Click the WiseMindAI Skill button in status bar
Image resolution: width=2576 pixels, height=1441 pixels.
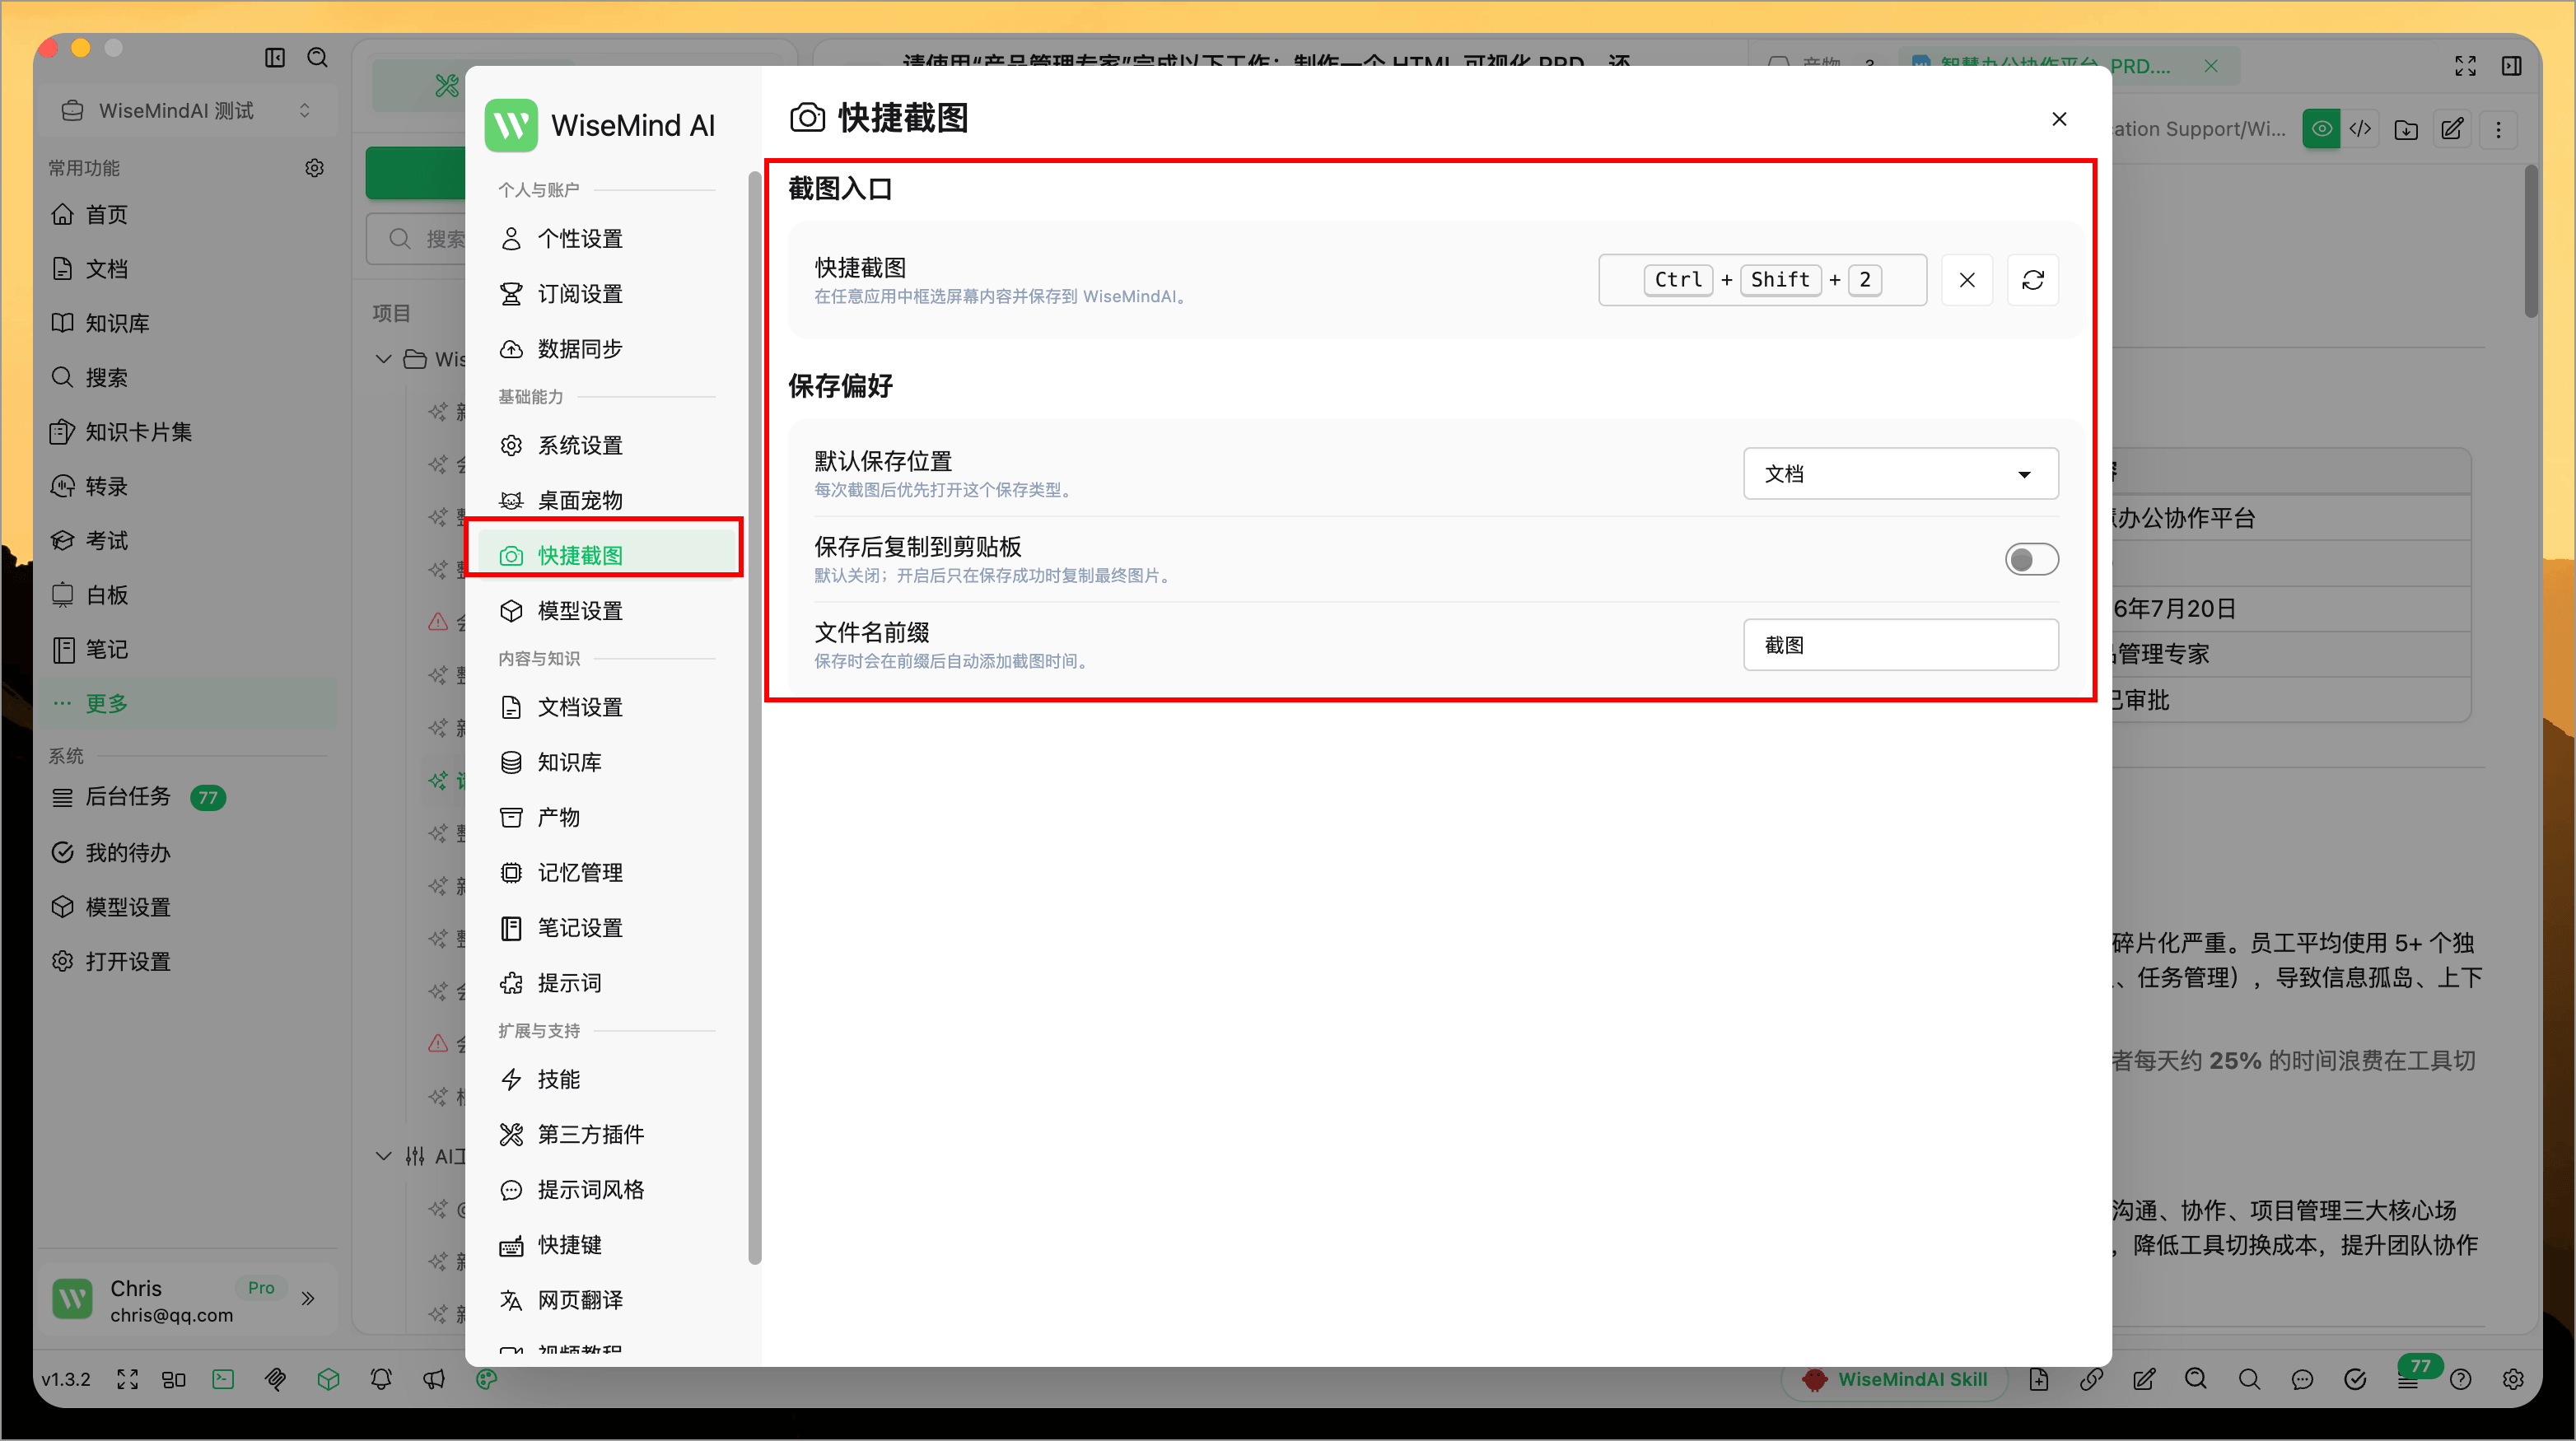pyautogui.click(x=1894, y=1380)
